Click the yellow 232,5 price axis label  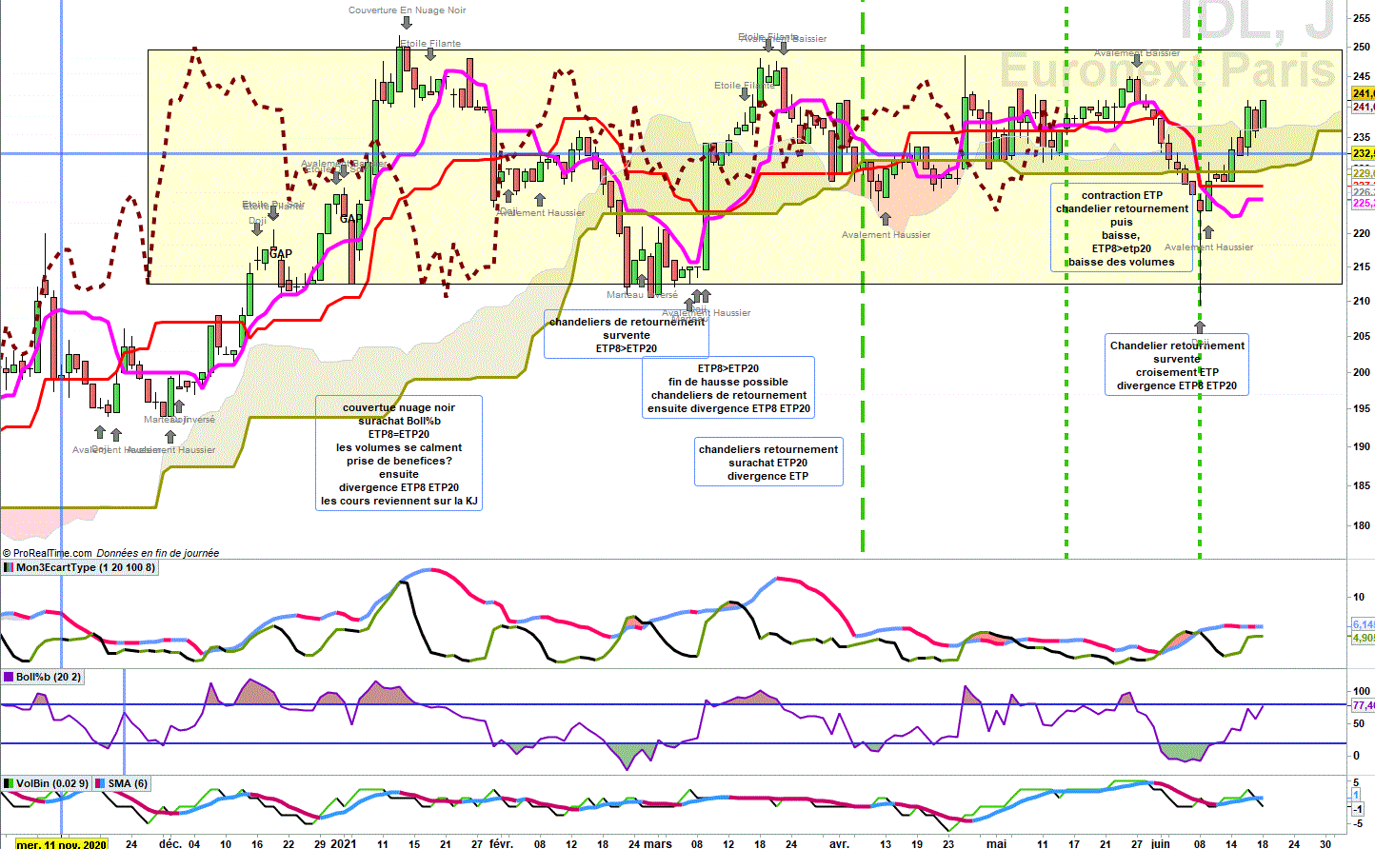pyautogui.click(x=1364, y=153)
